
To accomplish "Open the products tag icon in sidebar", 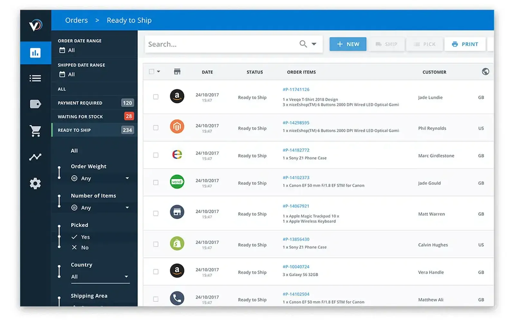I will (35, 104).
